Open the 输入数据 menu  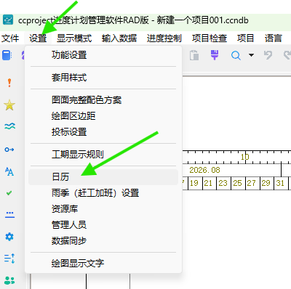pyautogui.click(x=119, y=38)
